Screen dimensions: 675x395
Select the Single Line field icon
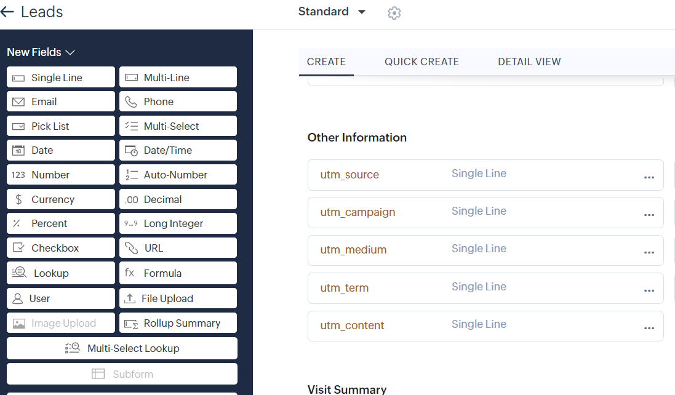[18, 78]
